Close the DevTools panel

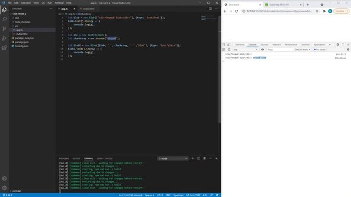348,45
